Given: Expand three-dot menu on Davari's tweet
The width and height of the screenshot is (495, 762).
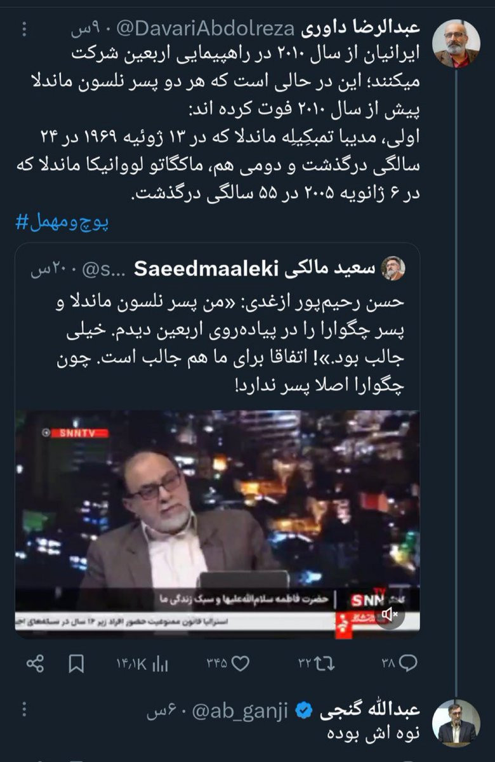Looking at the screenshot, I should 24,29.
